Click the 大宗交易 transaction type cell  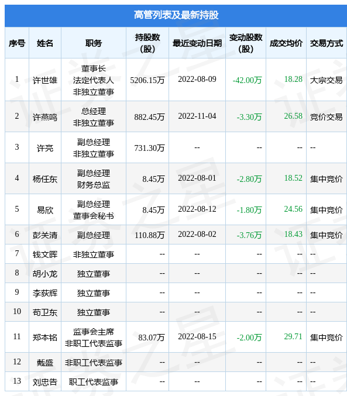[327, 80]
